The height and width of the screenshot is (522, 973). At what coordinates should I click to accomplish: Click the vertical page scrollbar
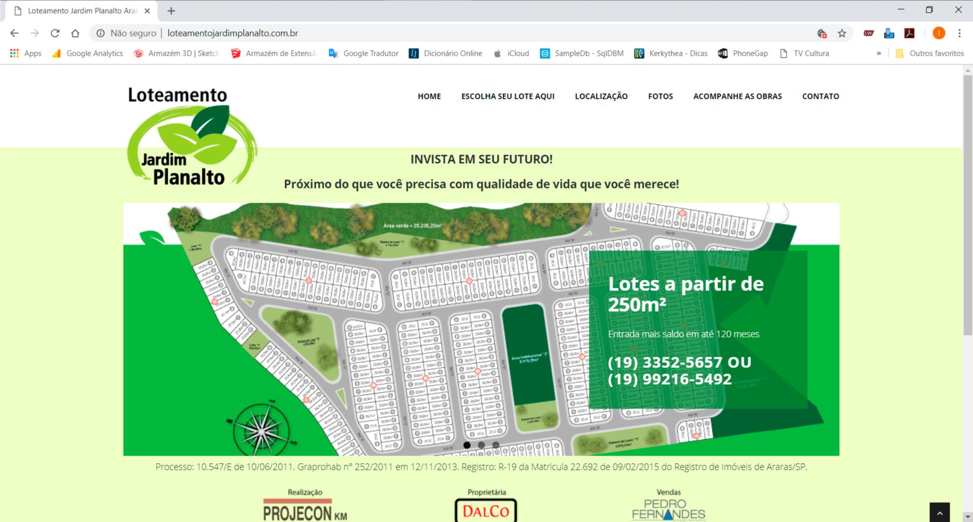click(967, 203)
